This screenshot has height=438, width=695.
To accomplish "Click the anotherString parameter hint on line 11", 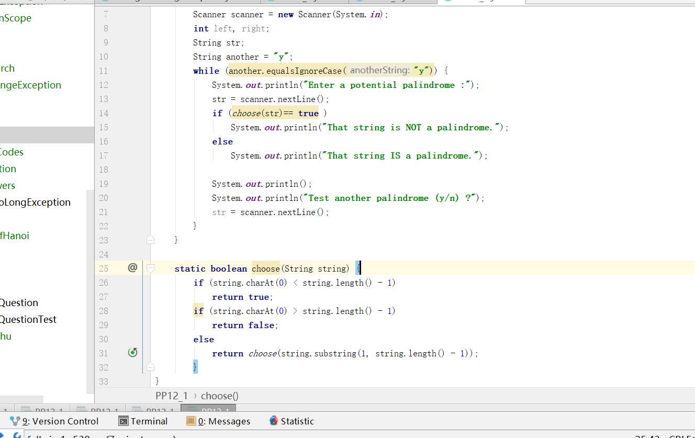I will click(380, 71).
